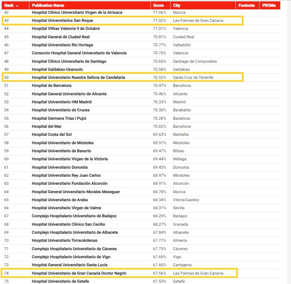Click rank number 70 in the Rank column
Image resolution: width=291 pixels, height=284 pixels.
pyautogui.click(x=6, y=240)
